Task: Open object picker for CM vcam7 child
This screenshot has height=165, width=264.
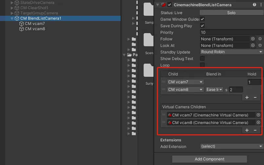Action: click(258, 115)
